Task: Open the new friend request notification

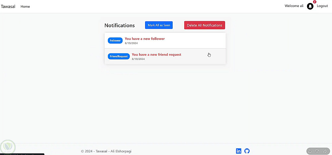Action: pos(156,55)
